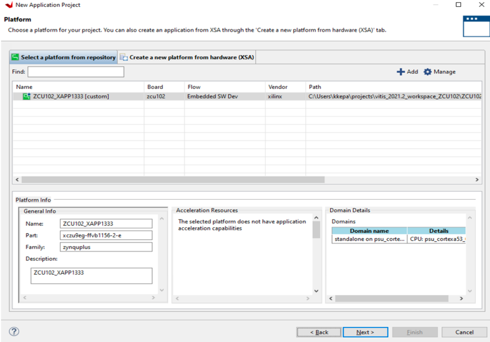490x342 pixels.
Task: Click Domain Details scroll left arrow
Action: pos(331,298)
